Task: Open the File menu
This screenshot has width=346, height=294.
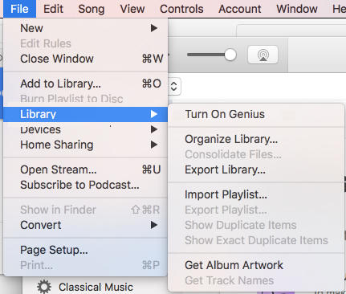Action: point(19,9)
